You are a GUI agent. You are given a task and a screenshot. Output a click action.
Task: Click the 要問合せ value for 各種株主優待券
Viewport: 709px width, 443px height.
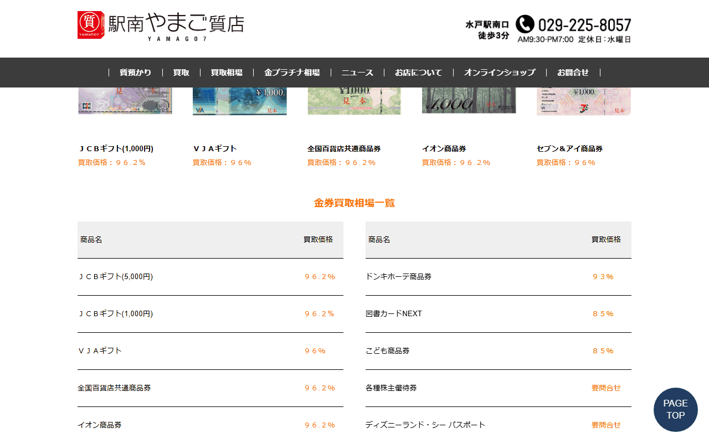[606, 388]
